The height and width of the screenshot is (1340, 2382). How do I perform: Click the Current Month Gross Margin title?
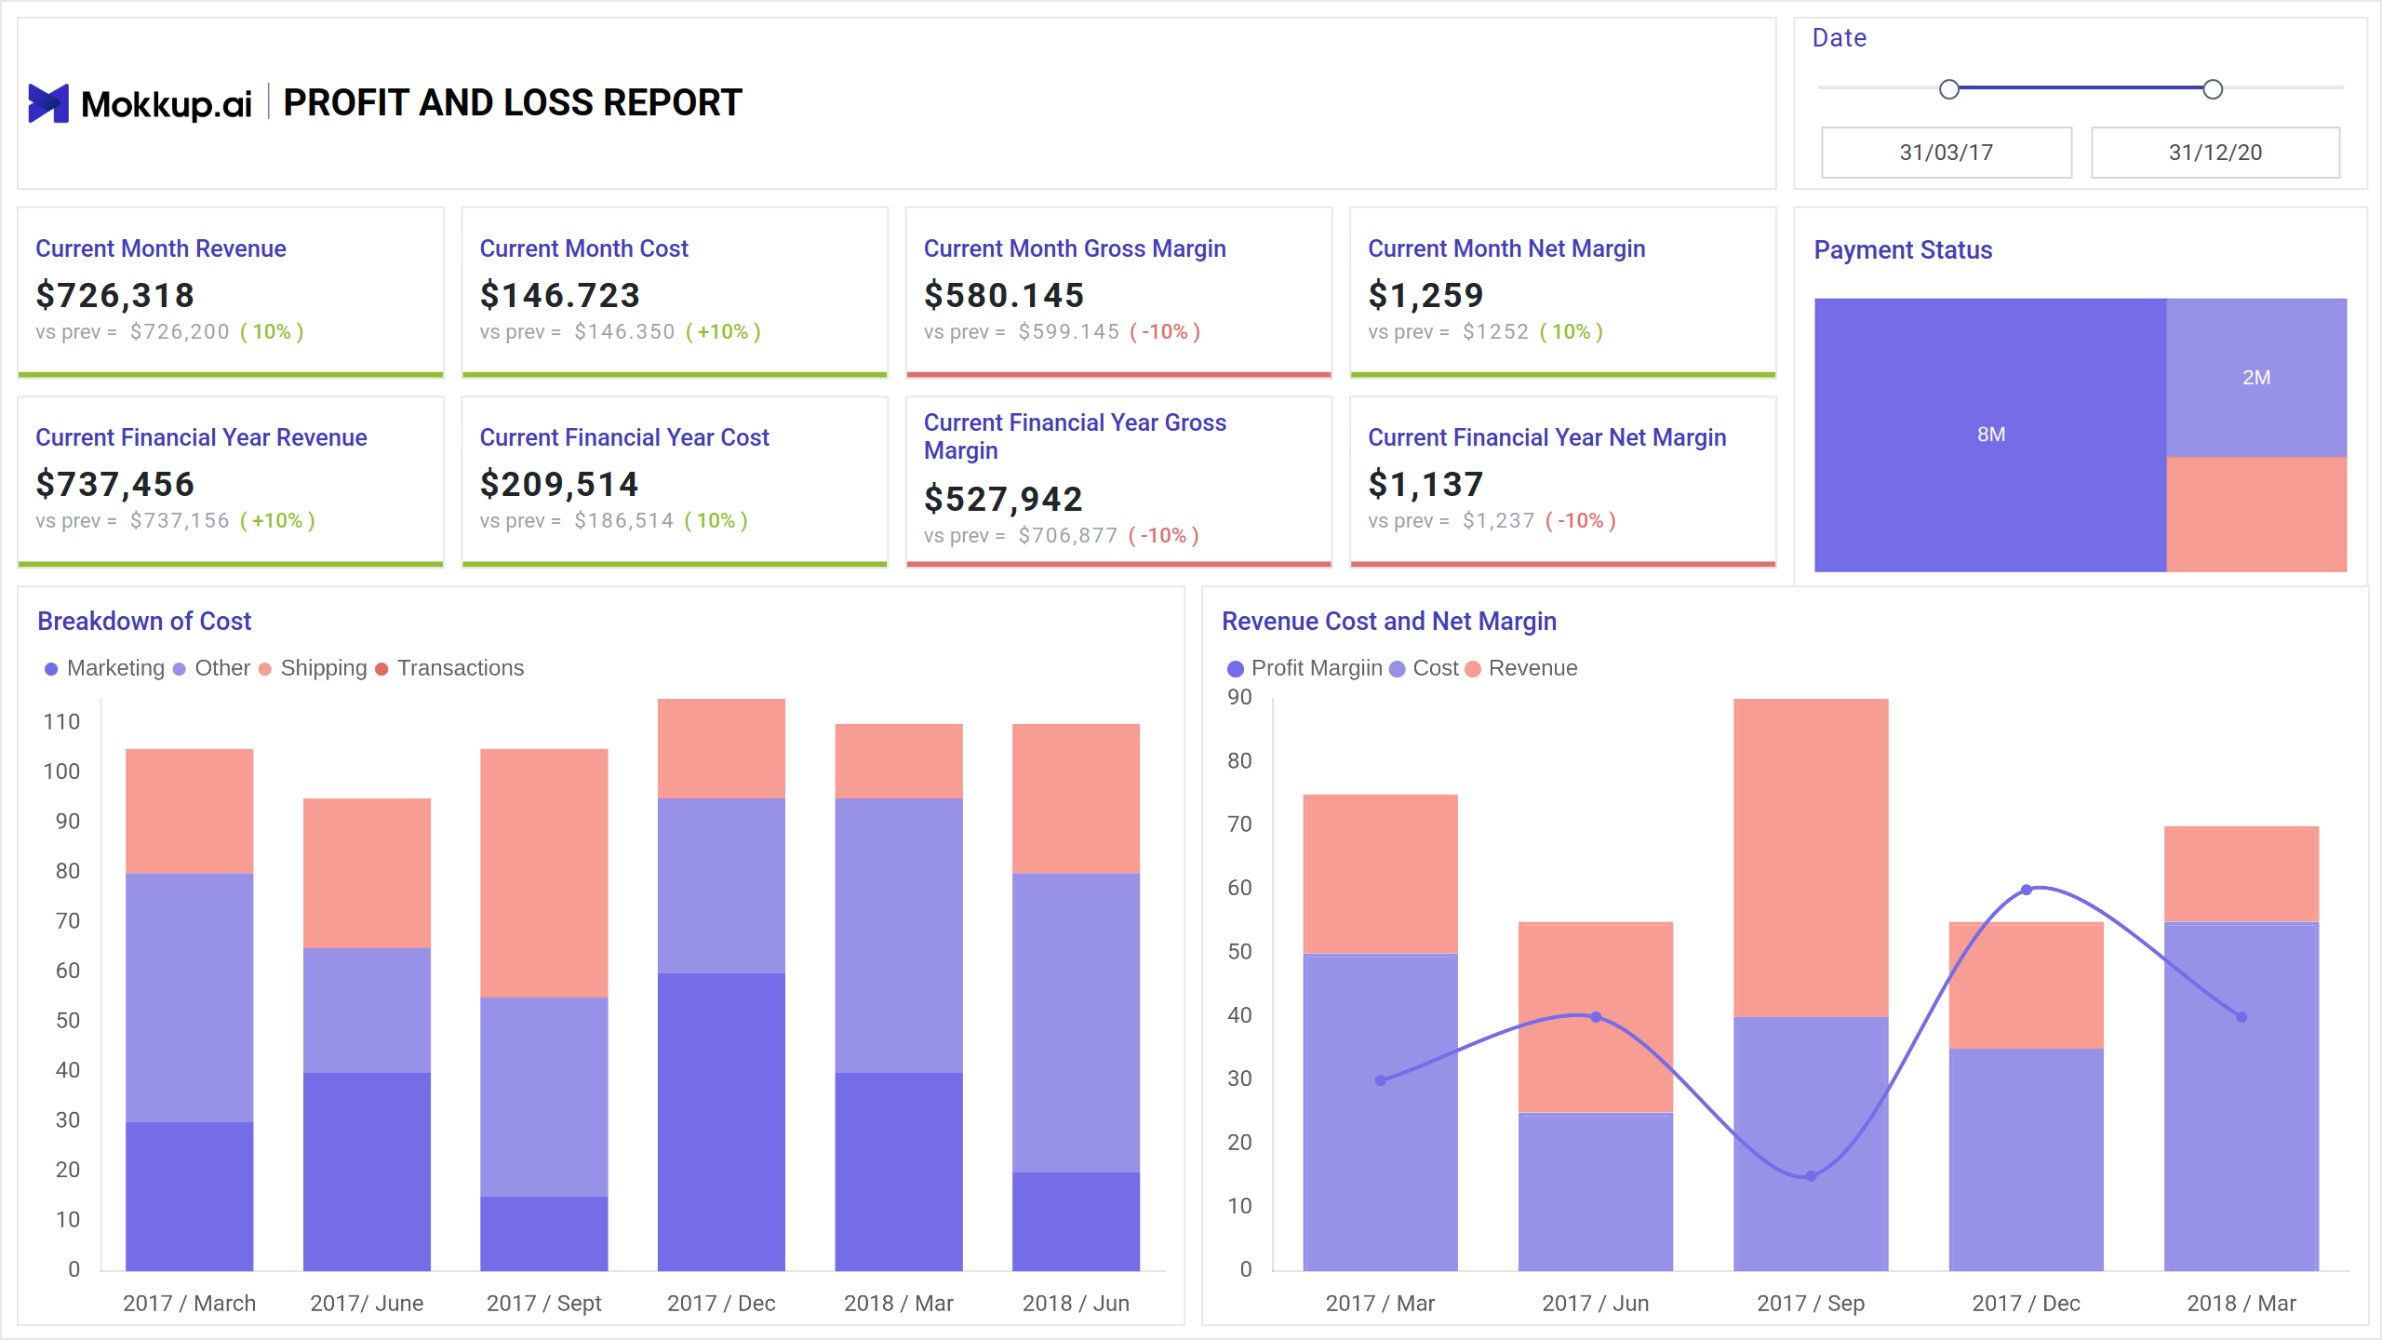1075,248
